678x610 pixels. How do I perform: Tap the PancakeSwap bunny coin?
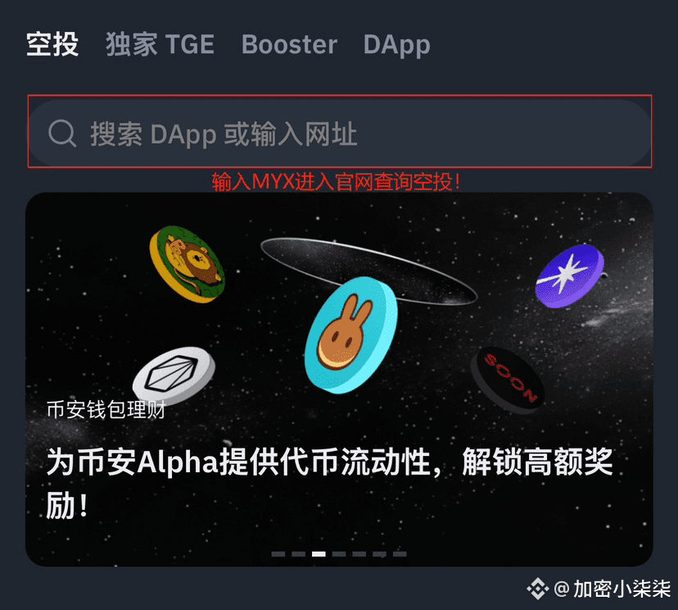[351, 335]
